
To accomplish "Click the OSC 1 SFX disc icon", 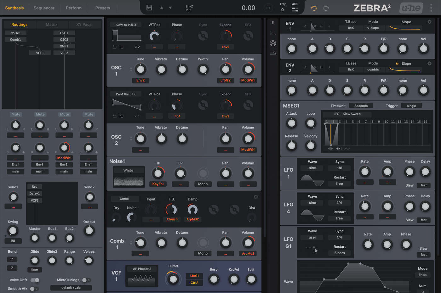I will (248, 36).
